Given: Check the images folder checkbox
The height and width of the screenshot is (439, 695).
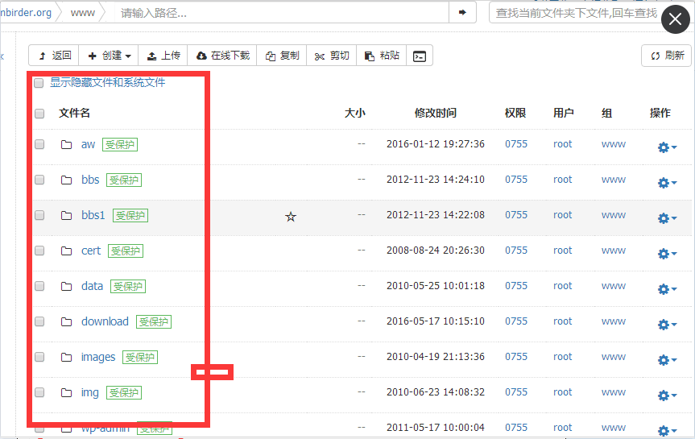Looking at the screenshot, I should point(39,357).
